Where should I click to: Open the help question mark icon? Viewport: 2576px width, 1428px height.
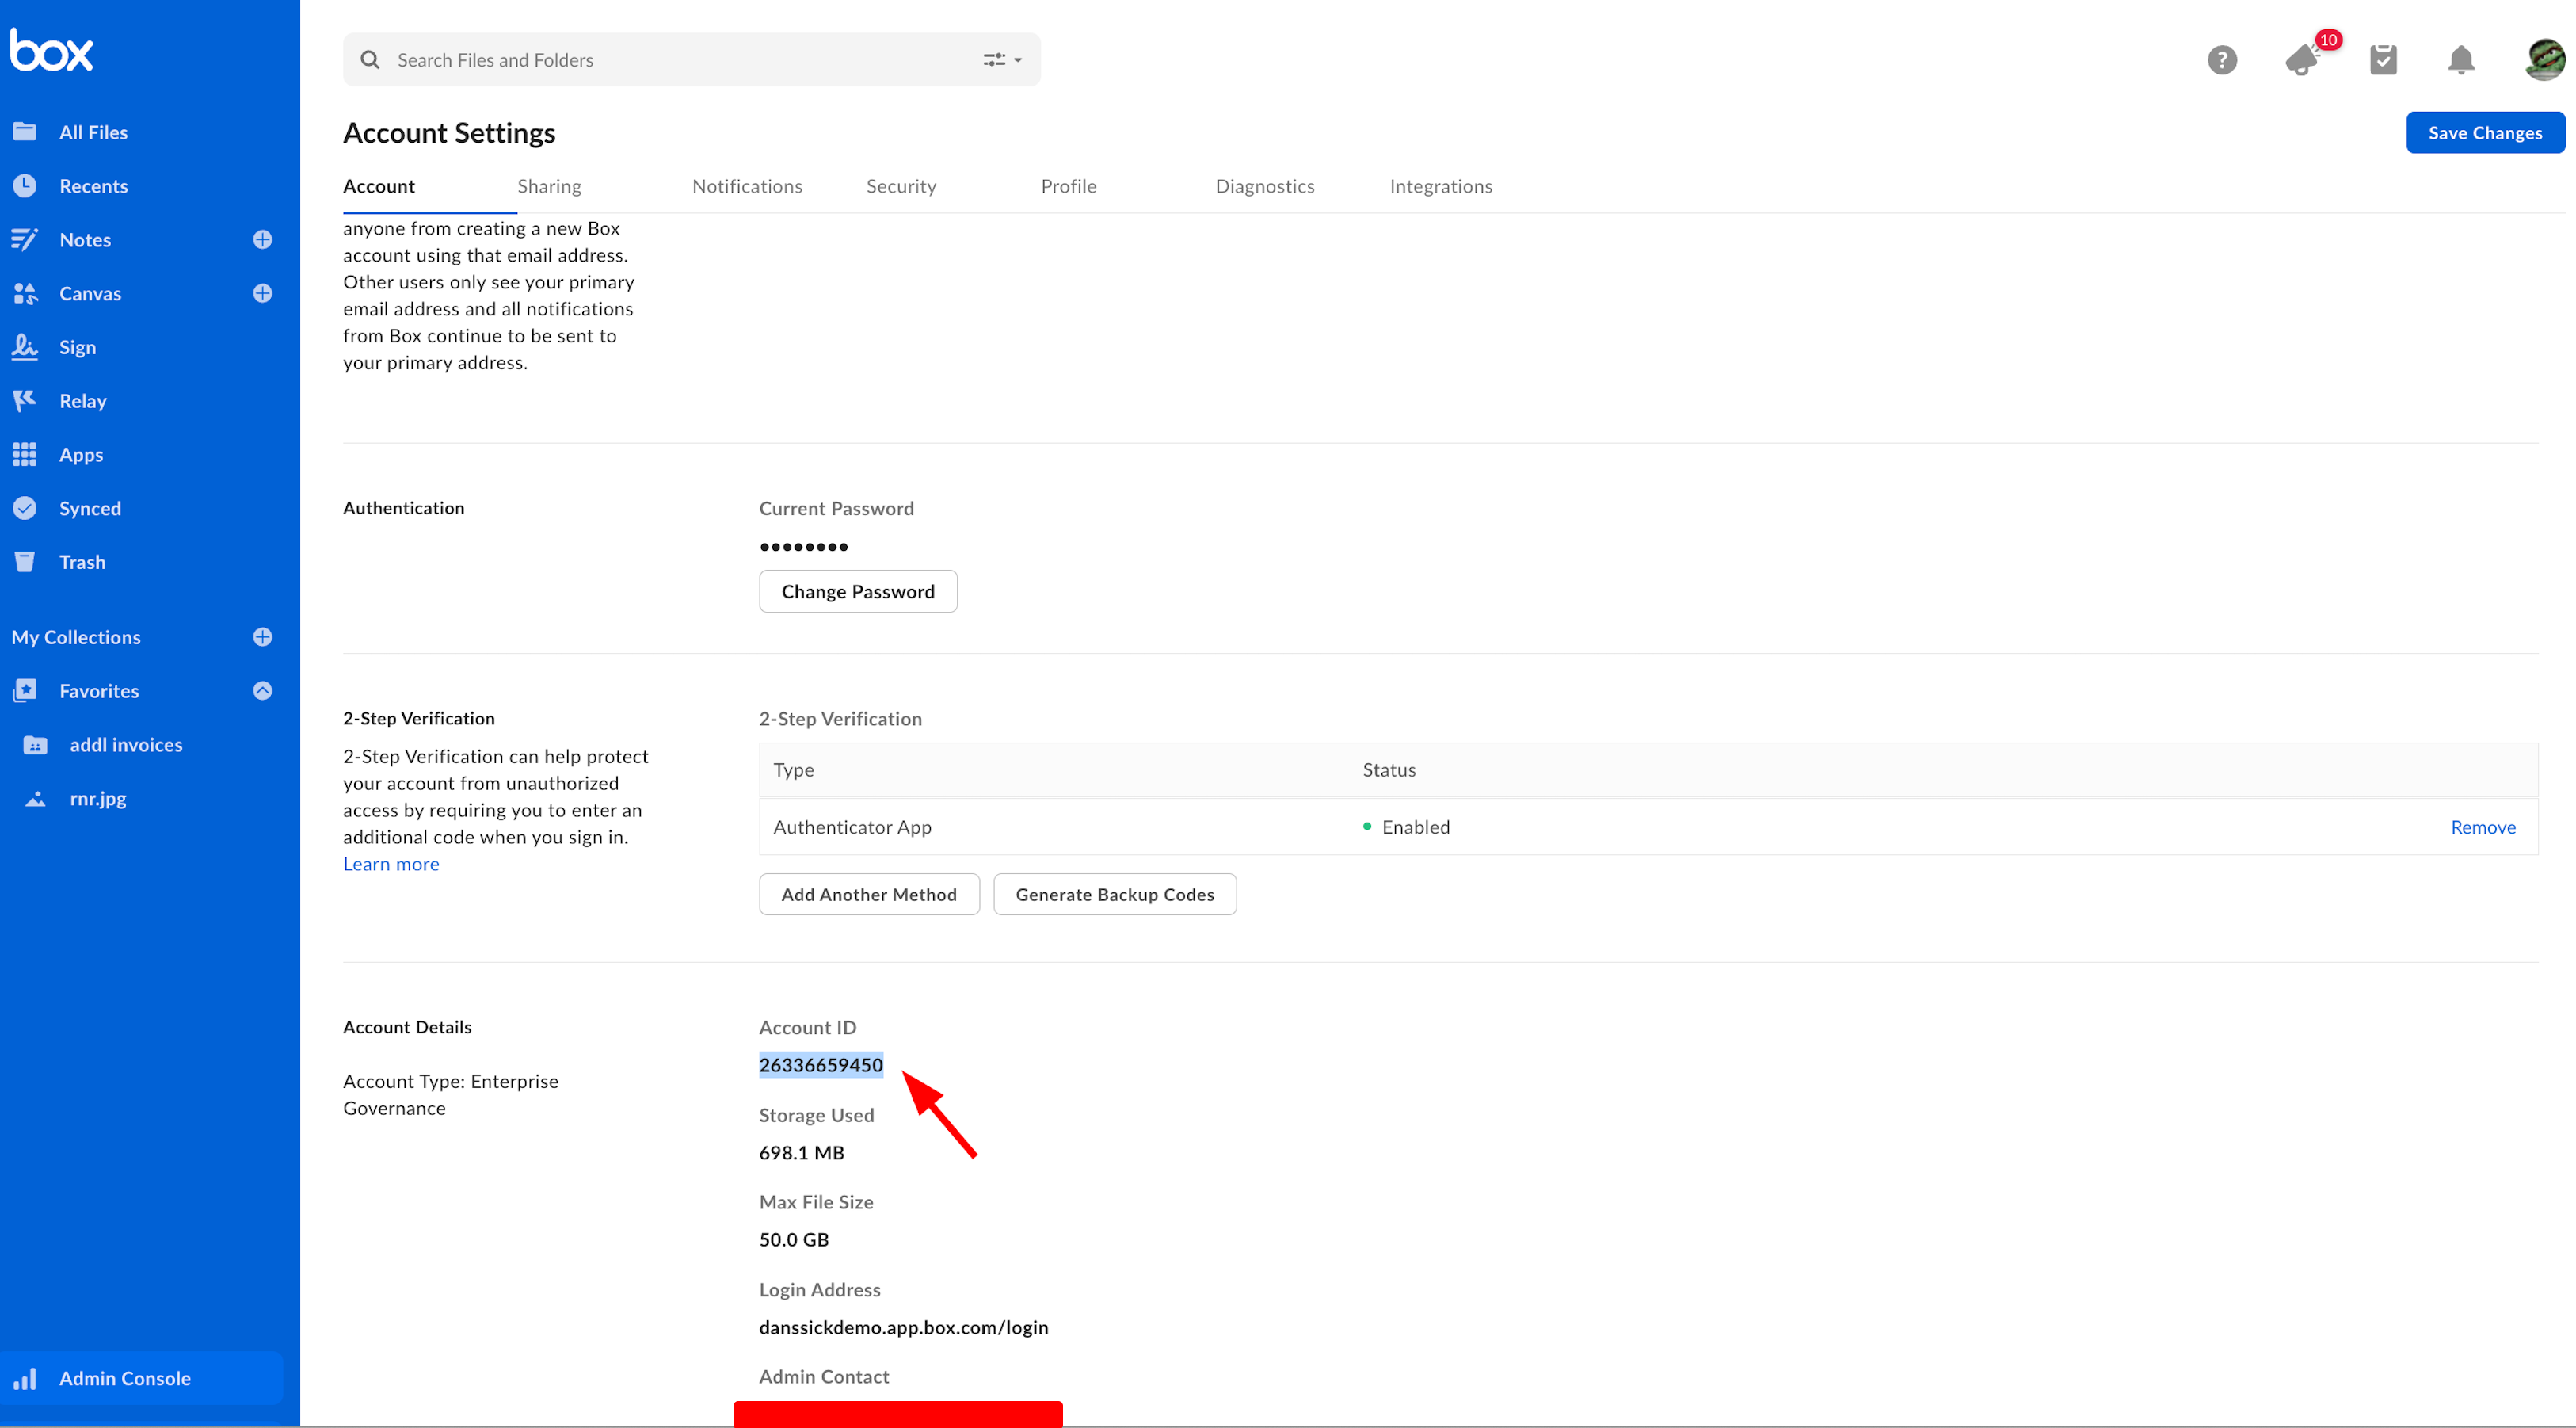coord(2221,60)
